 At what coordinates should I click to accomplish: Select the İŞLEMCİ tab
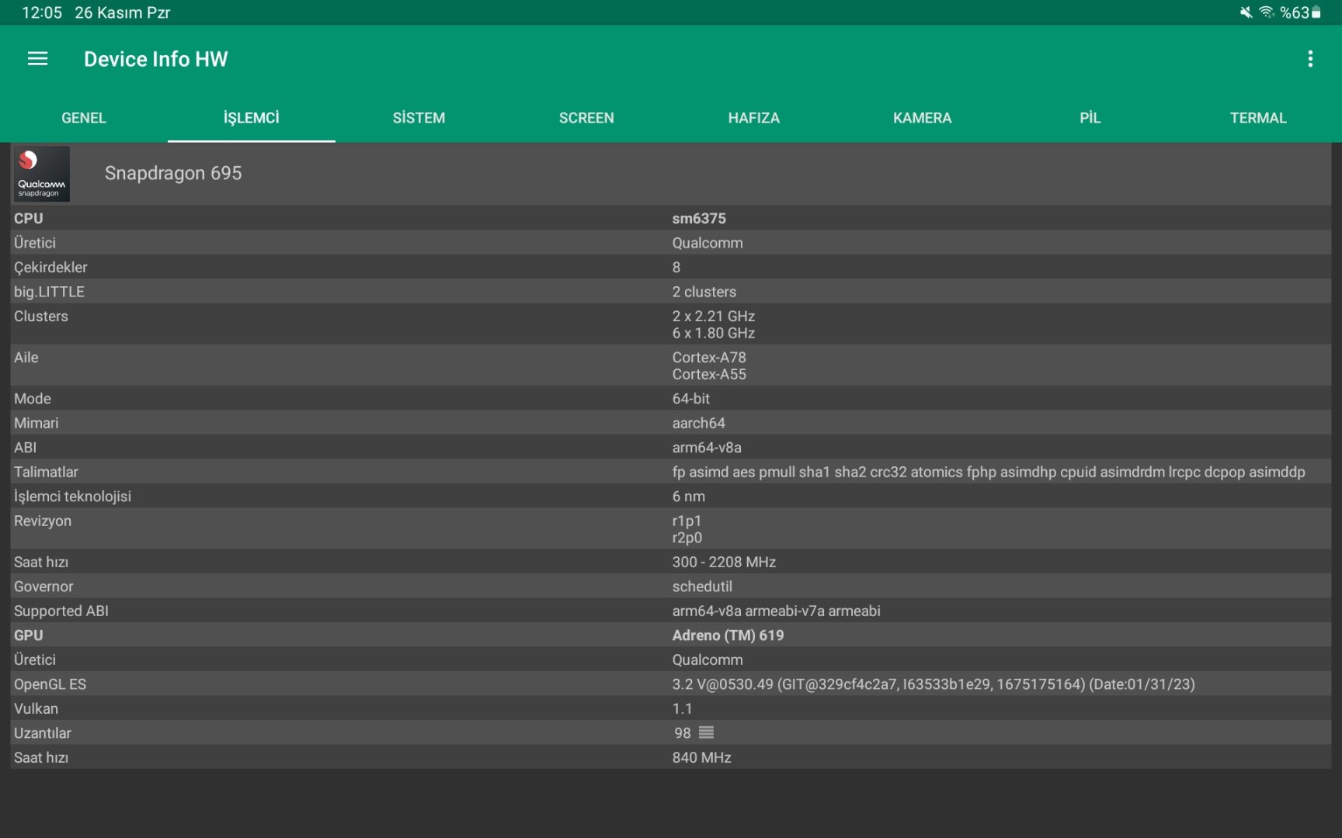coord(252,118)
